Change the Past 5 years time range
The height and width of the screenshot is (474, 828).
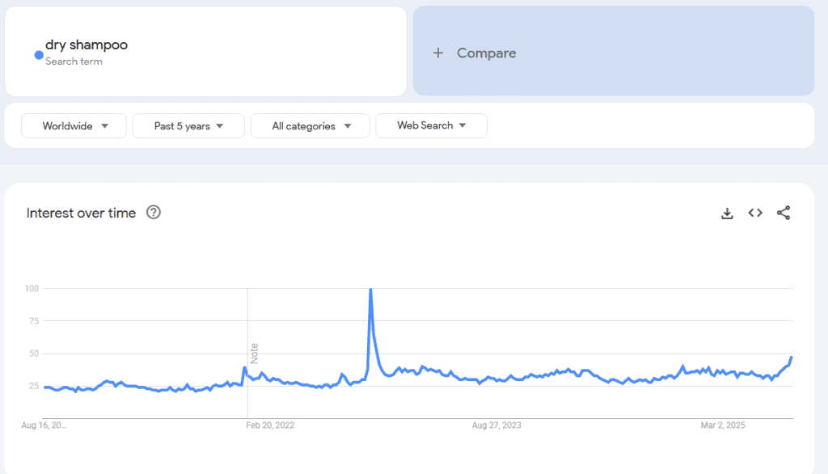(188, 125)
